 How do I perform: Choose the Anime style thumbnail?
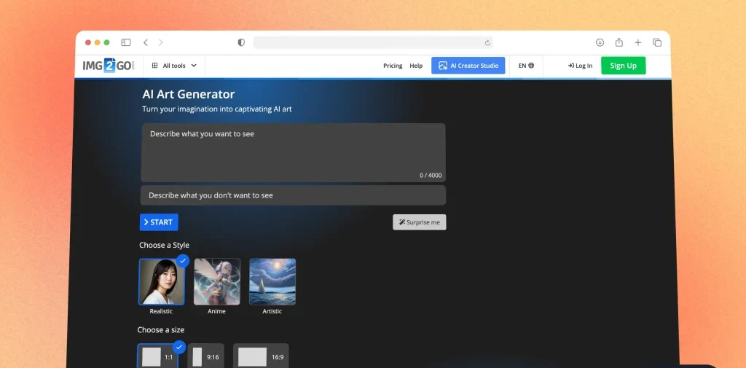(217, 282)
